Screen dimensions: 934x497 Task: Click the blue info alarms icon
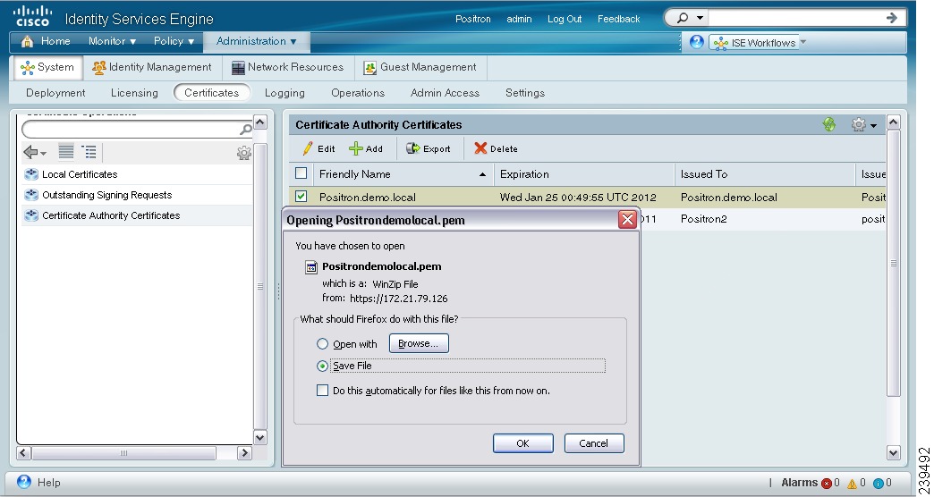[x=878, y=484]
